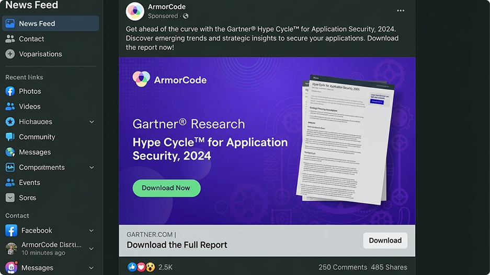Click the Videos people icon
Image resolution: width=490 pixels, height=275 pixels.
pos(10,106)
